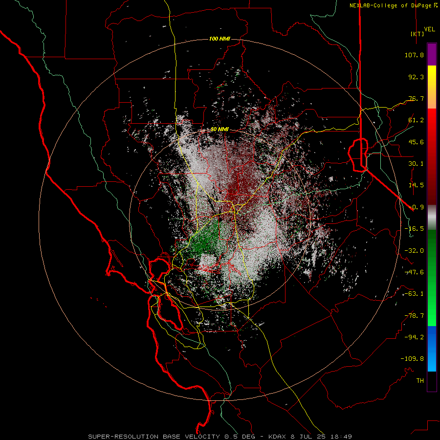440x440 pixels.
Task: Click the TH legend label
Action: point(420,381)
